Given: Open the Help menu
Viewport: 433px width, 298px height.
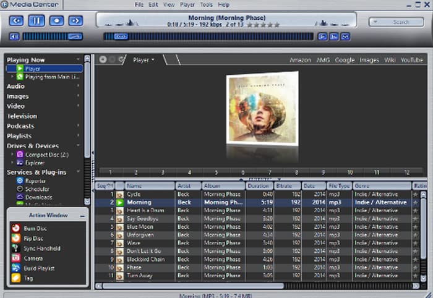Looking at the screenshot, I should (x=223, y=5).
